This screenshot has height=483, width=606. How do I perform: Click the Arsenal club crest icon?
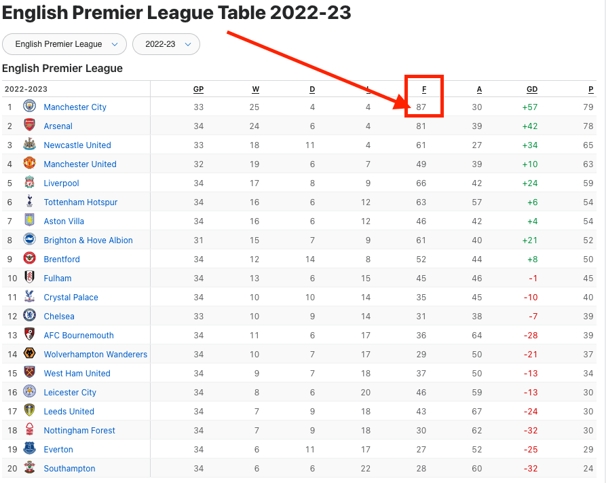coord(29,126)
